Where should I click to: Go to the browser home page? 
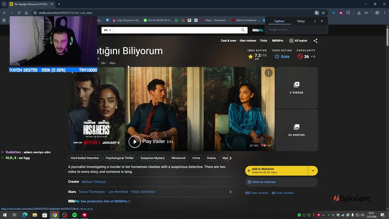point(26,13)
